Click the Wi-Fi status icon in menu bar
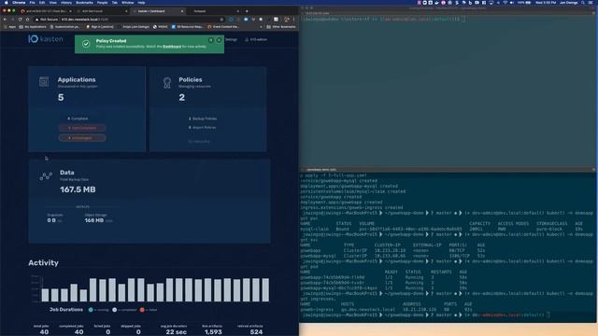Image resolution: width=598 pixels, height=336 pixels. coord(505,2)
